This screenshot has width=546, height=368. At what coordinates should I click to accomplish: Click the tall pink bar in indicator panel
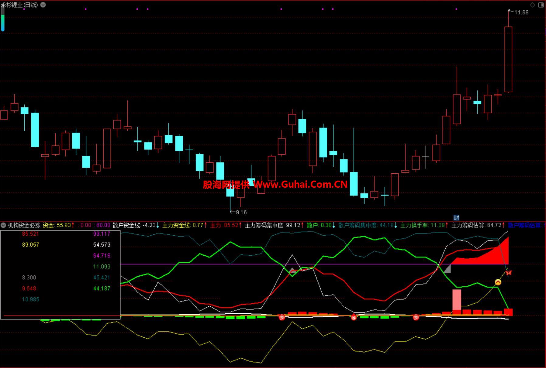[x=457, y=299]
